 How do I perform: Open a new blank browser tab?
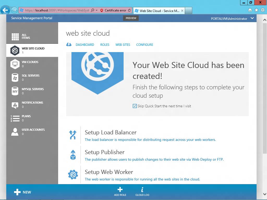pos(189,11)
